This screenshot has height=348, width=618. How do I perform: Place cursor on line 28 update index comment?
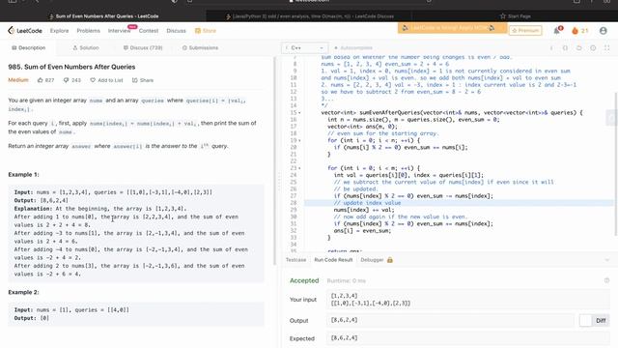(x=367, y=203)
